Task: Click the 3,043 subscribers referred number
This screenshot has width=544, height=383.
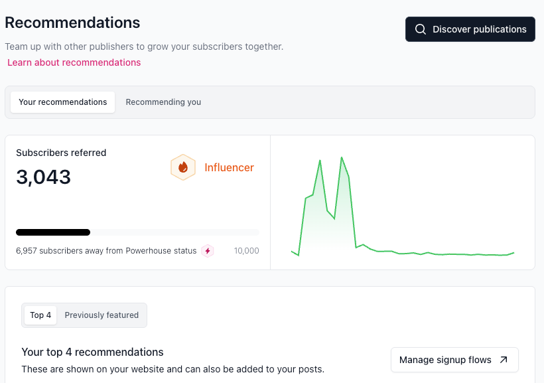Action: point(44,177)
